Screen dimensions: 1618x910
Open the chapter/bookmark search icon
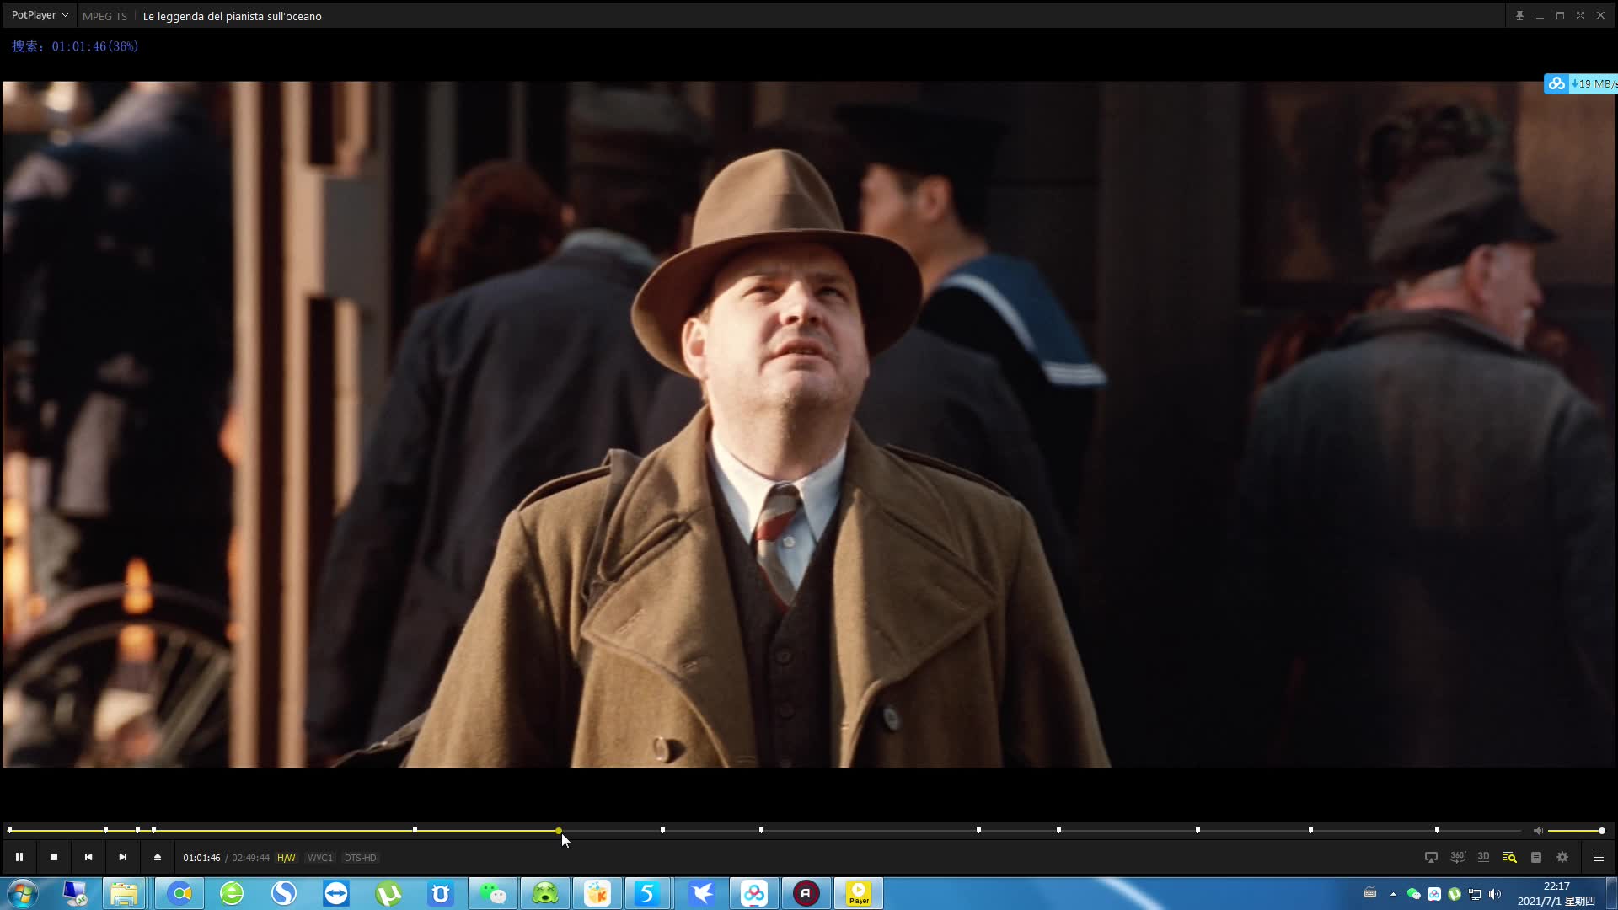[1510, 857]
